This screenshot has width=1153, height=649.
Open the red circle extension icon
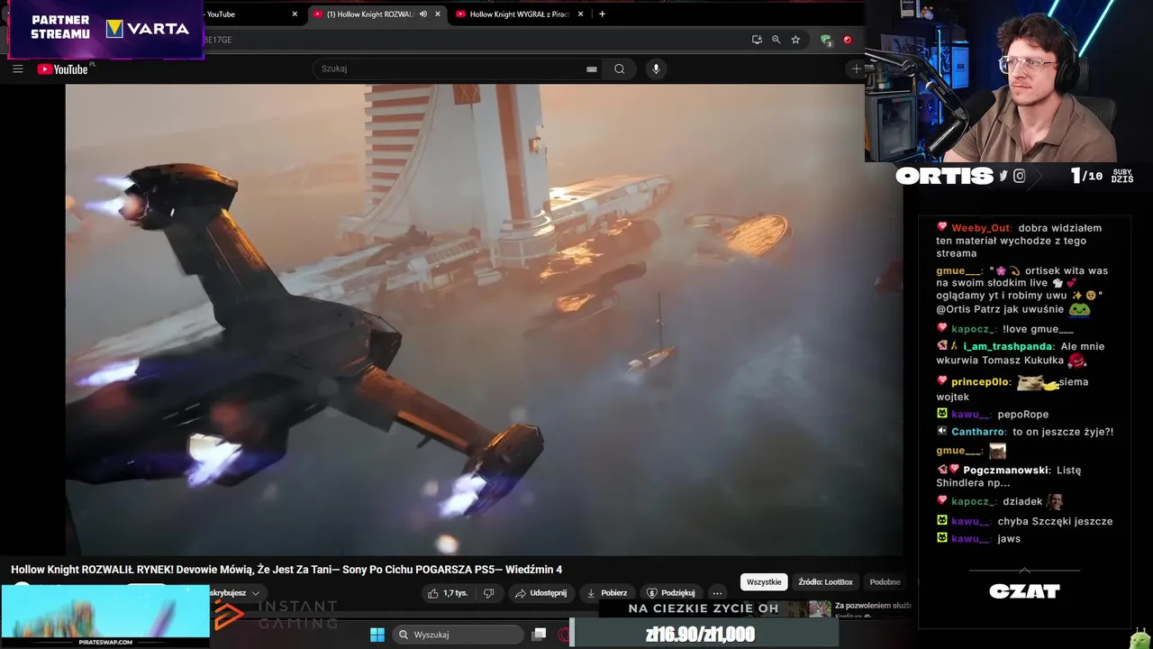point(847,40)
